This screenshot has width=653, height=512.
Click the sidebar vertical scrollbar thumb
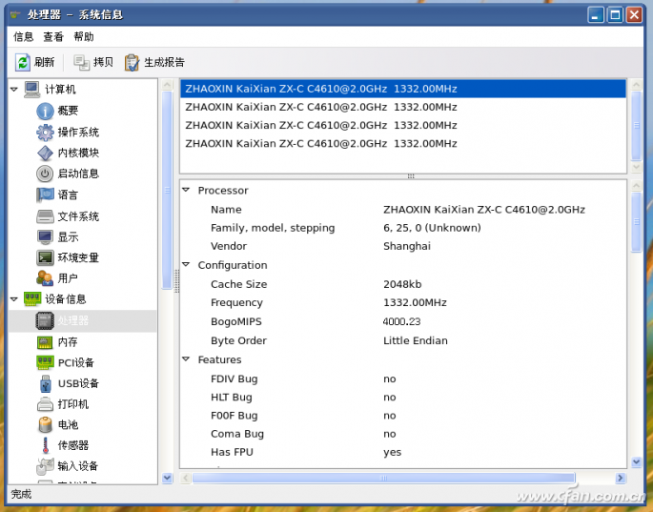pos(167,190)
